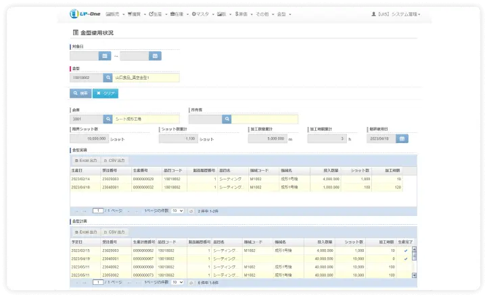Toggle production complete check for 2023/03/15 row
Image resolution: width=487 pixels, height=297 pixels.
tap(405, 250)
